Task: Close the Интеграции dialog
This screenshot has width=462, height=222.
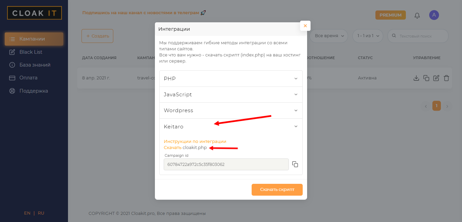Action: tap(305, 26)
